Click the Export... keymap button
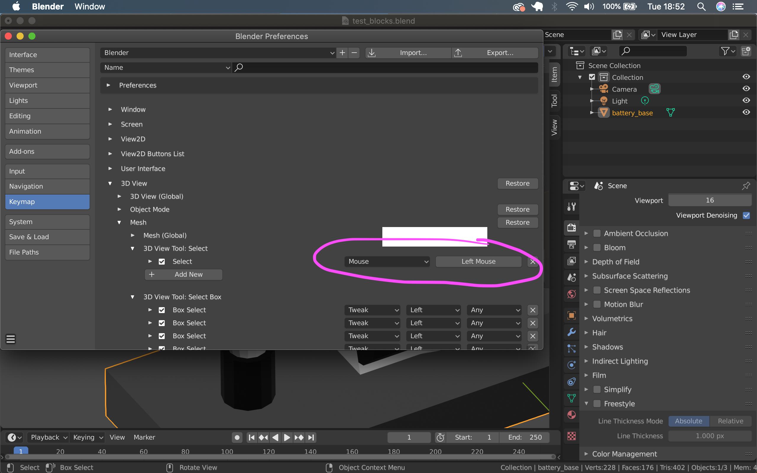This screenshot has height=473, width=757. pyautogui.click(x=495, y=53)
